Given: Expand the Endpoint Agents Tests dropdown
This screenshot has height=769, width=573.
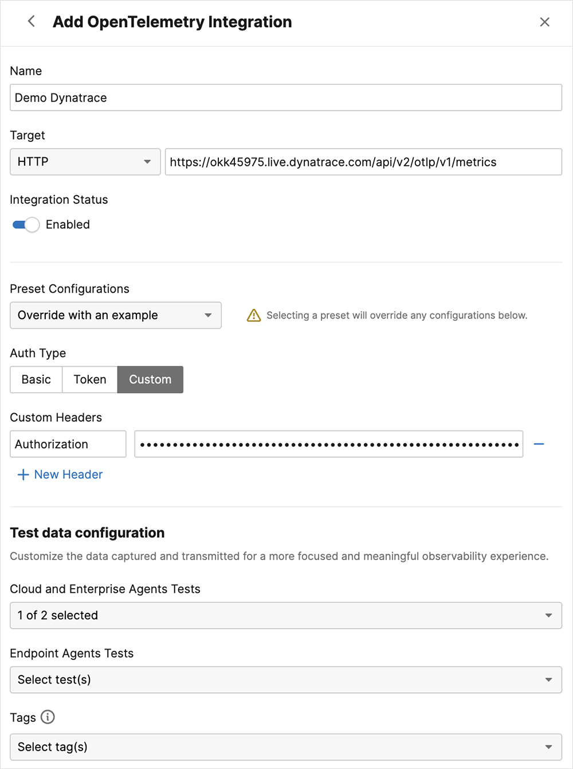Looking at the screenshot, I should click(x=285, y=680).
